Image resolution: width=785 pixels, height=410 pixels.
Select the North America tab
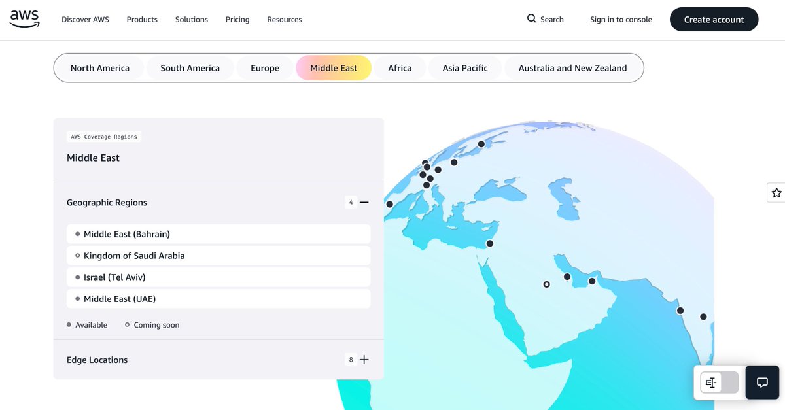[100, 68]
